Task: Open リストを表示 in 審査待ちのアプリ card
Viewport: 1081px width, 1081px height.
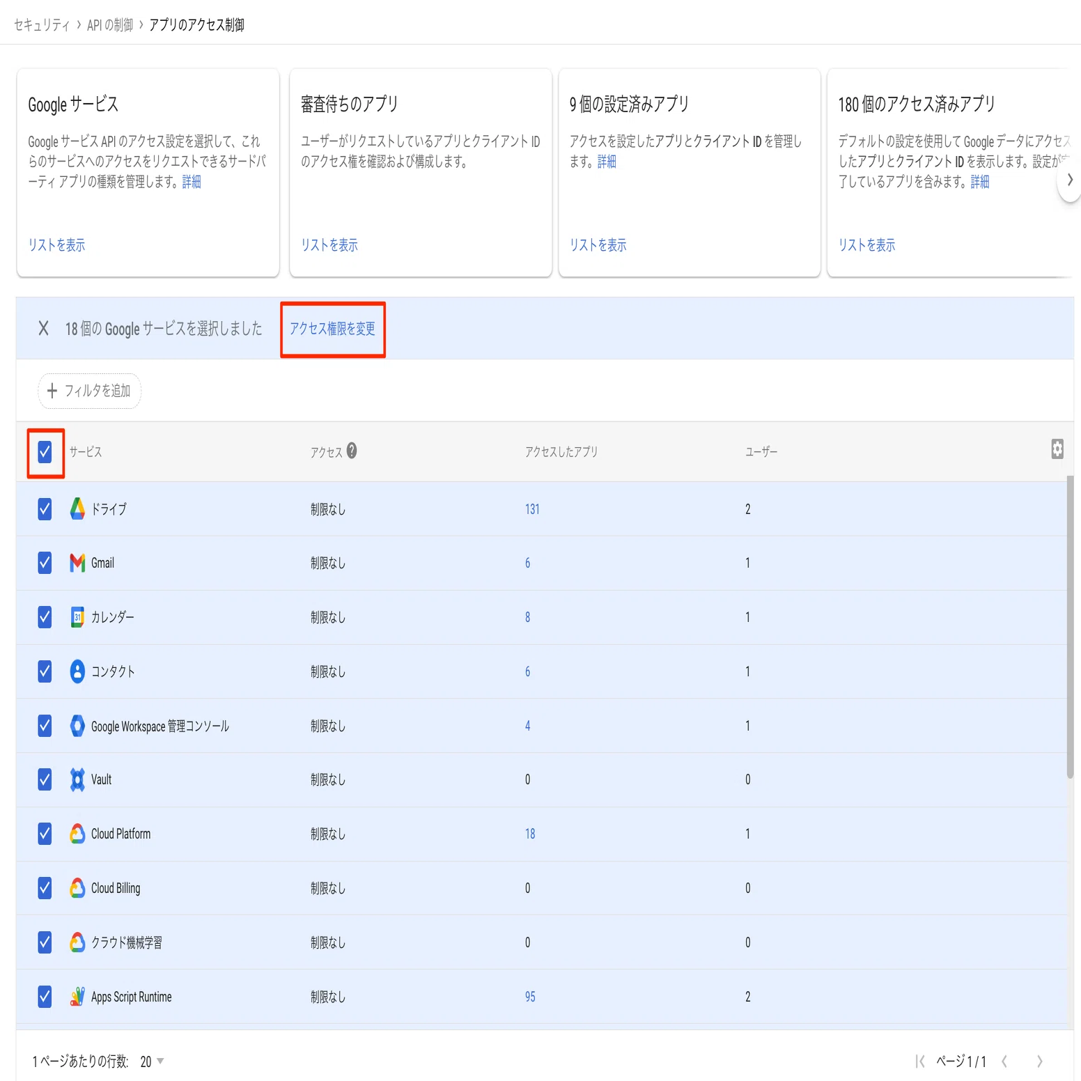Action: pos(329,245)
